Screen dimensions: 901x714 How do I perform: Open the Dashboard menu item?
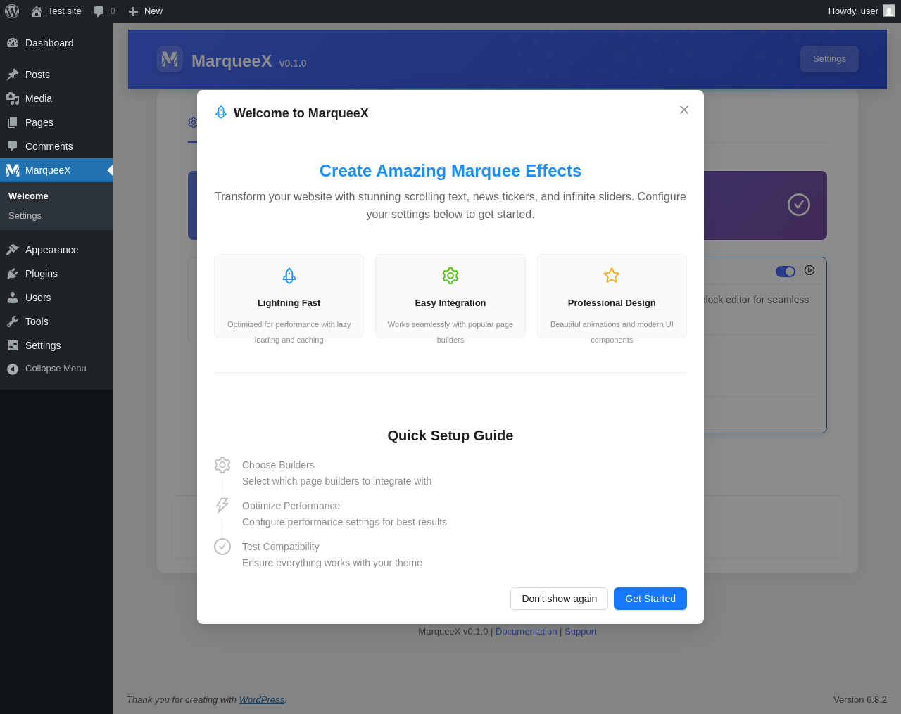click(56, 43)
